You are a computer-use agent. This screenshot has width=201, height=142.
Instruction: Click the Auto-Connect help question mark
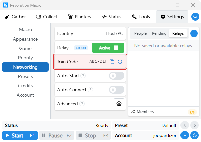(90, 90)
